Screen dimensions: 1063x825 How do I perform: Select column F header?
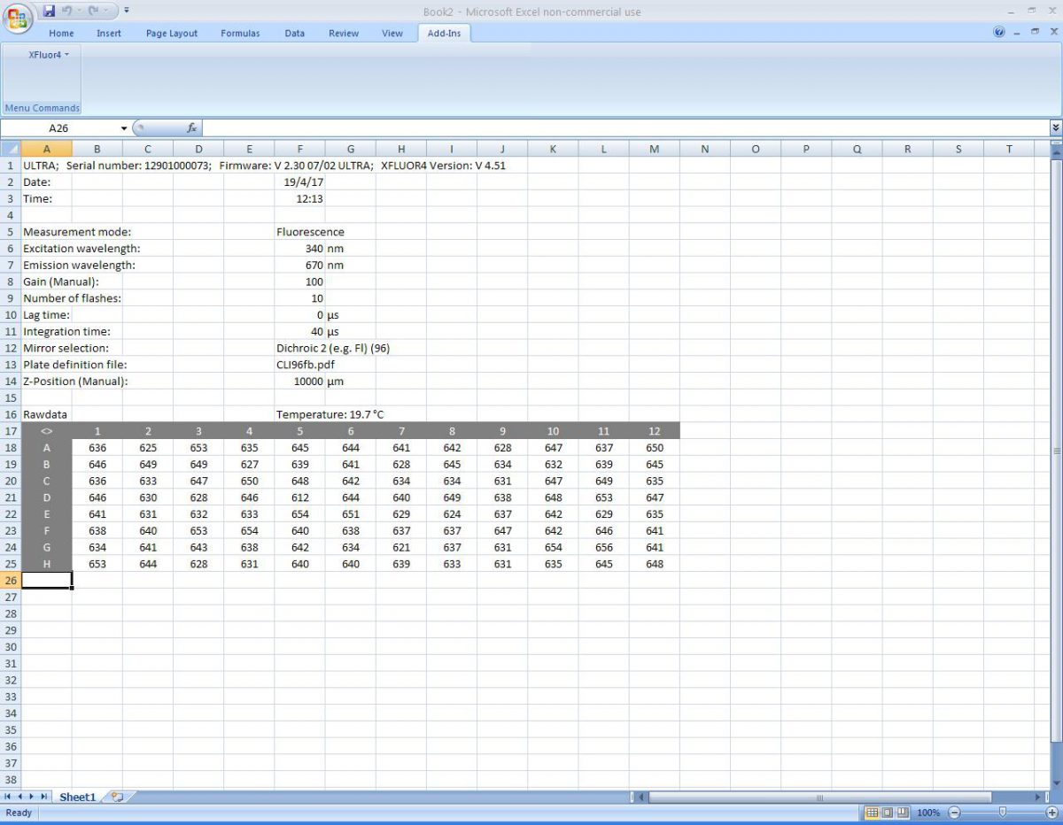[x=299, y=149]
